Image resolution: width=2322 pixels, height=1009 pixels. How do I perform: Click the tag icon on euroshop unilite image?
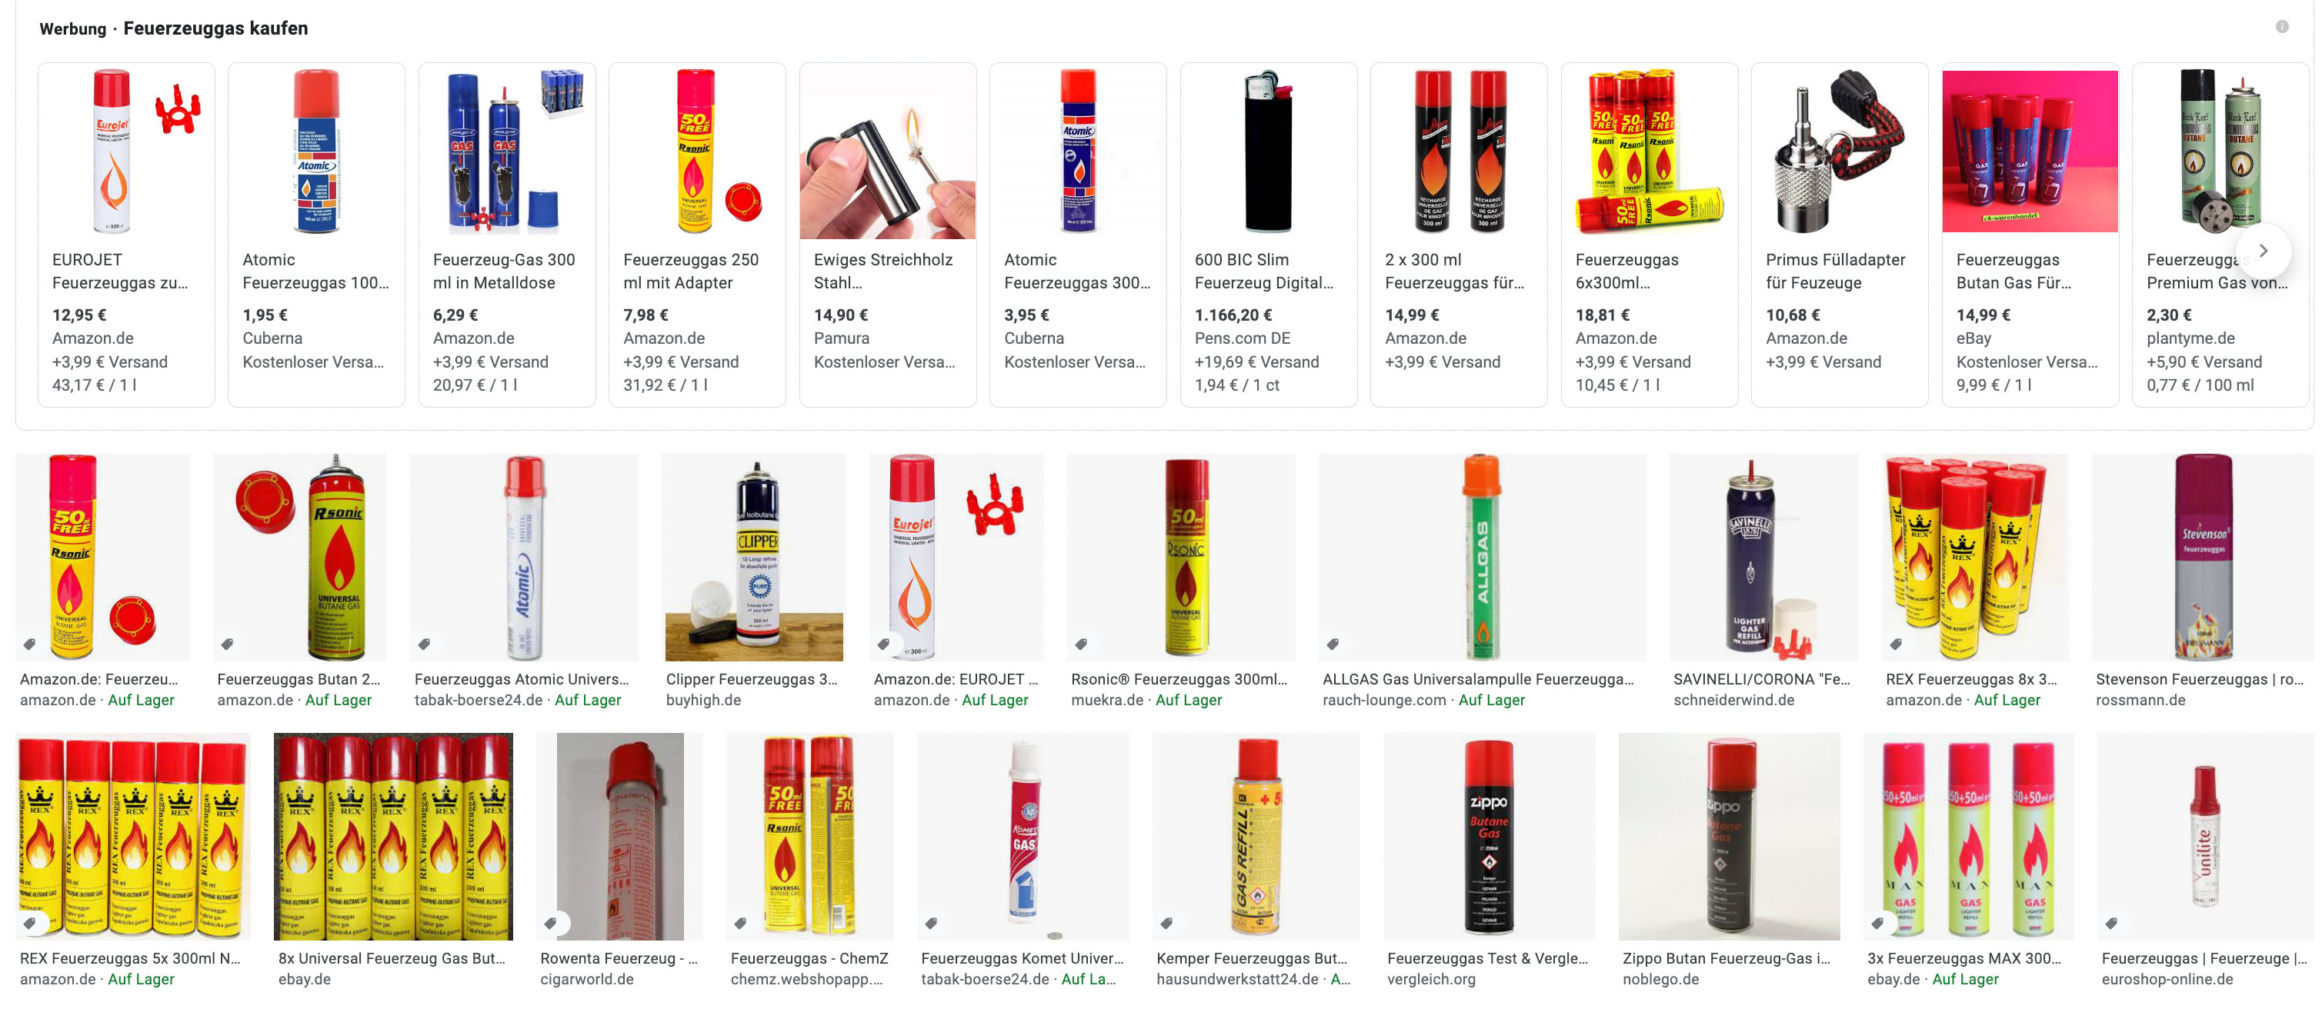coord(2111,924)
